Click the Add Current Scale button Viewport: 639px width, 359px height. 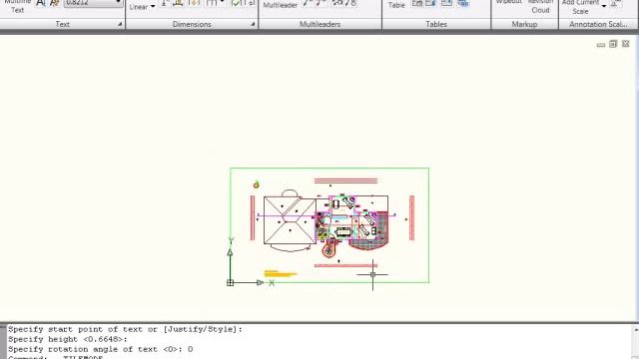pyautogui.click(x=580, y=7)
